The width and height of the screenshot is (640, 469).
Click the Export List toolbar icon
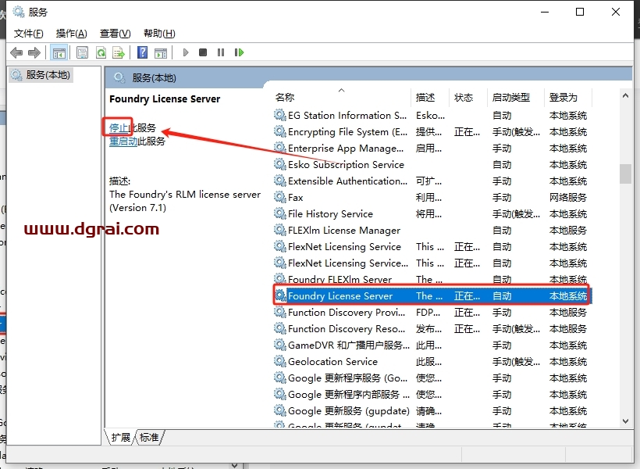[119, 52]
